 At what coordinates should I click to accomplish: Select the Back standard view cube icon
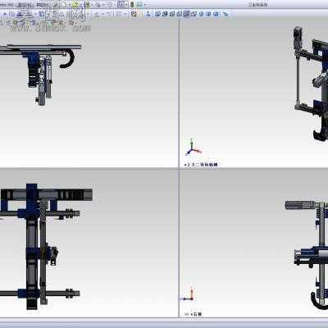(165, 14)
